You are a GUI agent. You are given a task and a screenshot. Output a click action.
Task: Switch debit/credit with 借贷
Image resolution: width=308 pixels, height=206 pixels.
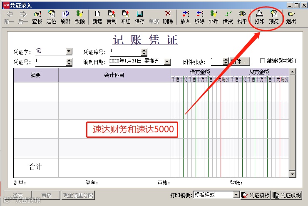point(228,17)
